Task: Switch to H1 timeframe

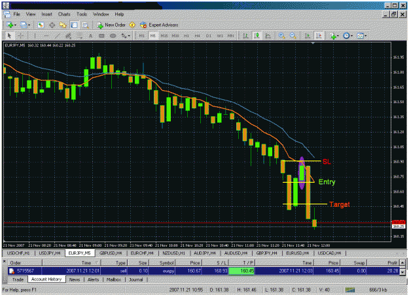Action: point(187,36)
